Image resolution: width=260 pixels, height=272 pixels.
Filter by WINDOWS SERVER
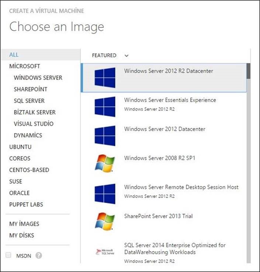pos(38,78)
